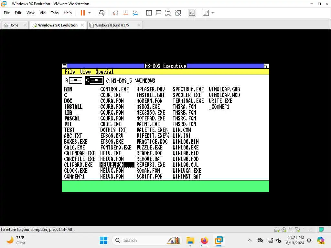Image resolution: width=331 pixels, height=248 pixels.
Task: Select README.DOC file
Action: pos(149,153)
